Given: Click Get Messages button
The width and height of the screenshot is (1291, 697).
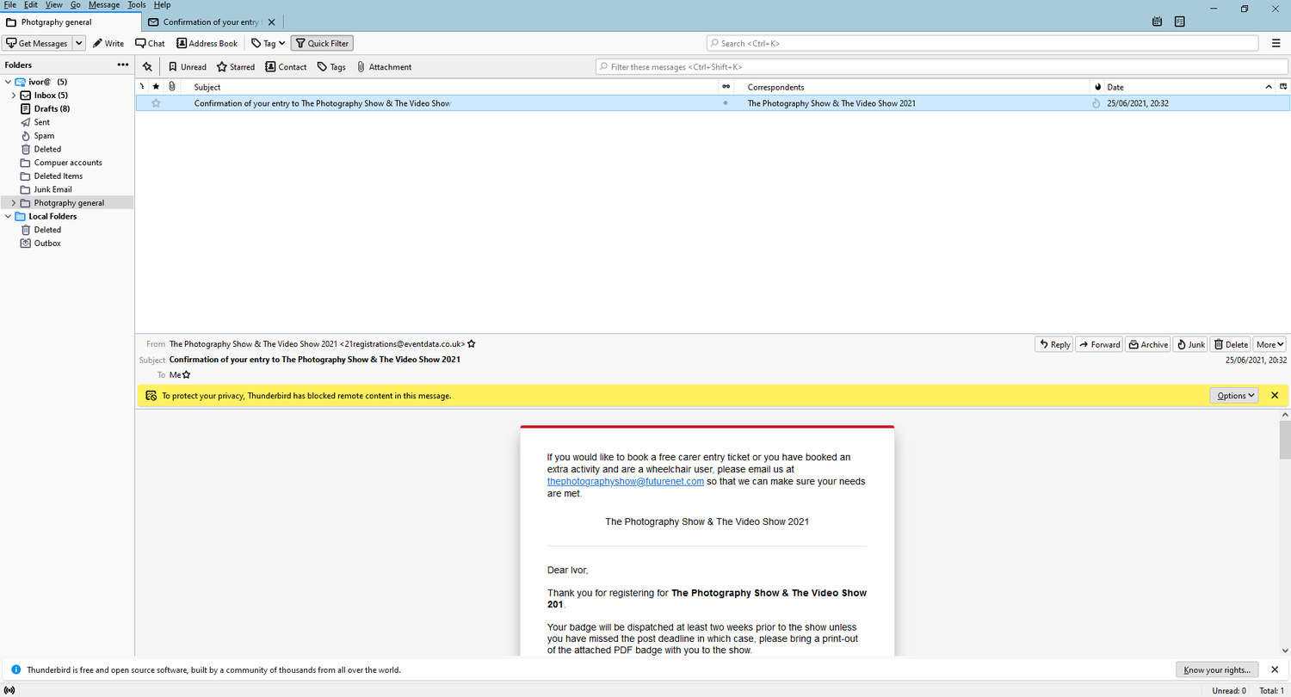Looking at the screenshot, I should click(37, 43).
